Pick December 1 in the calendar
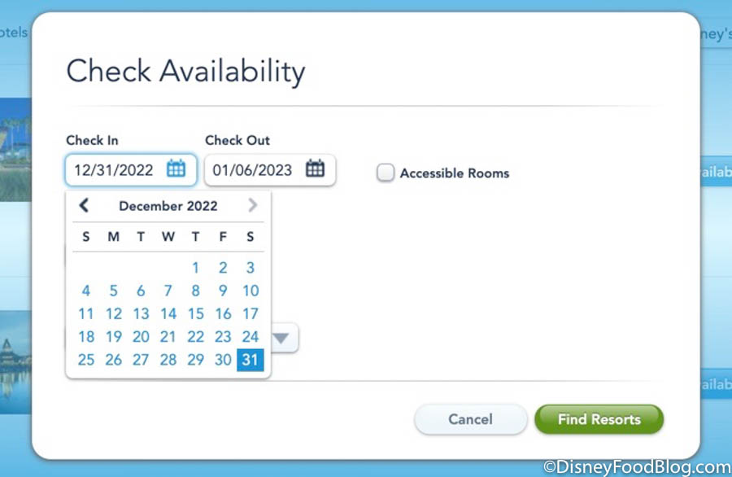The height and width of the screenshot is (477, 732). click(x=196, y=268)
